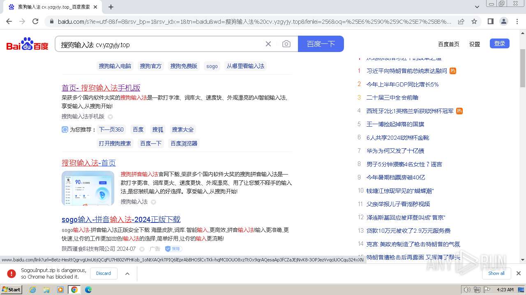Screen dimensions: 526x295
Task: Reload the page
Action: (x=35, y=21)
